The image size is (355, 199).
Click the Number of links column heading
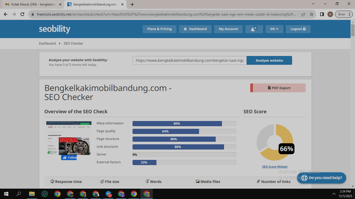click(x=274, y=182)
